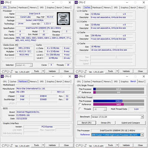
Task: Open SPD tab in the Caches window
Action: (x=116, y=7)
